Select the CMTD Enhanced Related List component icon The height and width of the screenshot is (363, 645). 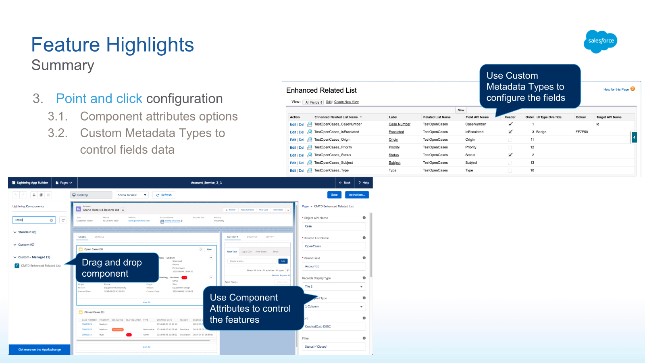pyautogui.click(x=16, y=266)
